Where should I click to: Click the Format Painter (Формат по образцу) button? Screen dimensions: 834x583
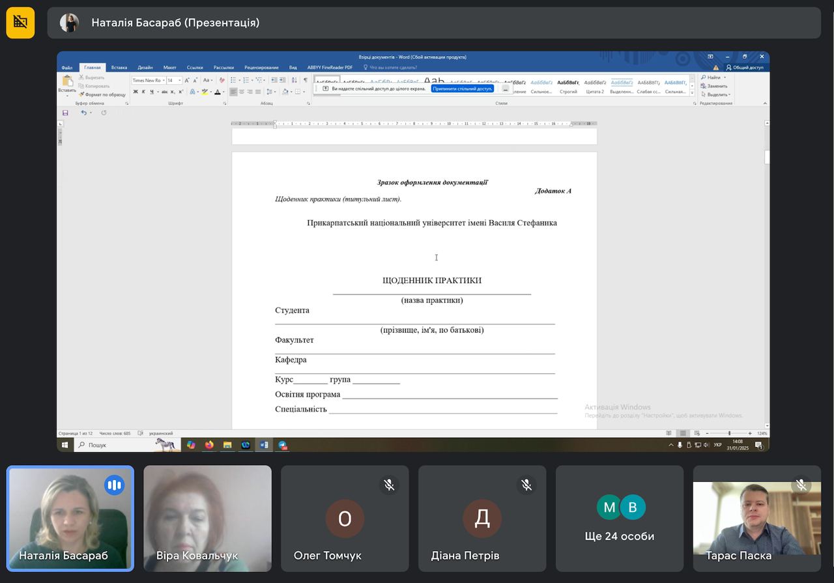click(103, 94)
